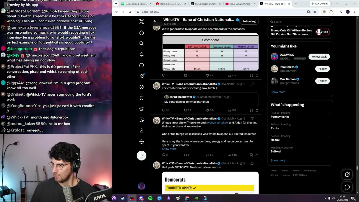Open 'Show more' under What's happening
This screenshot has width=359, height=202.
[278, 160]
